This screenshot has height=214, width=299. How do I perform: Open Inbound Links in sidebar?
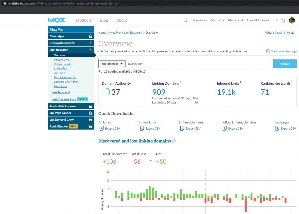tap(62, 60)
